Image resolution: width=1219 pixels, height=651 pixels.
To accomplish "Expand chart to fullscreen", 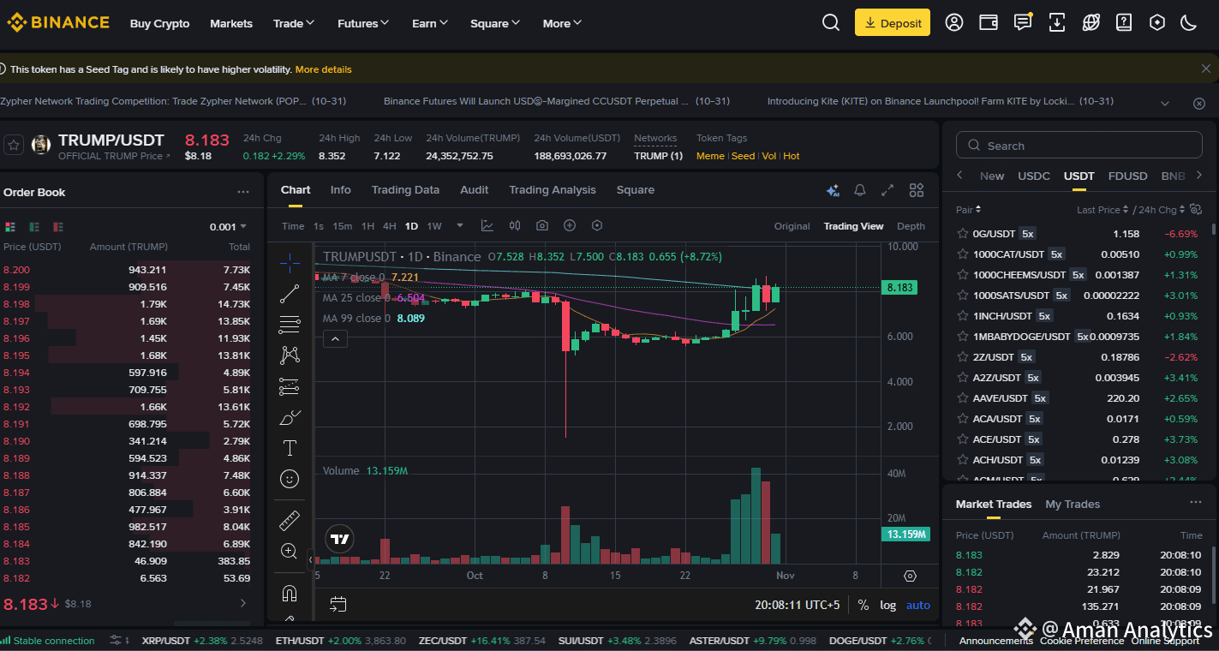I will [x=887, y=190].
